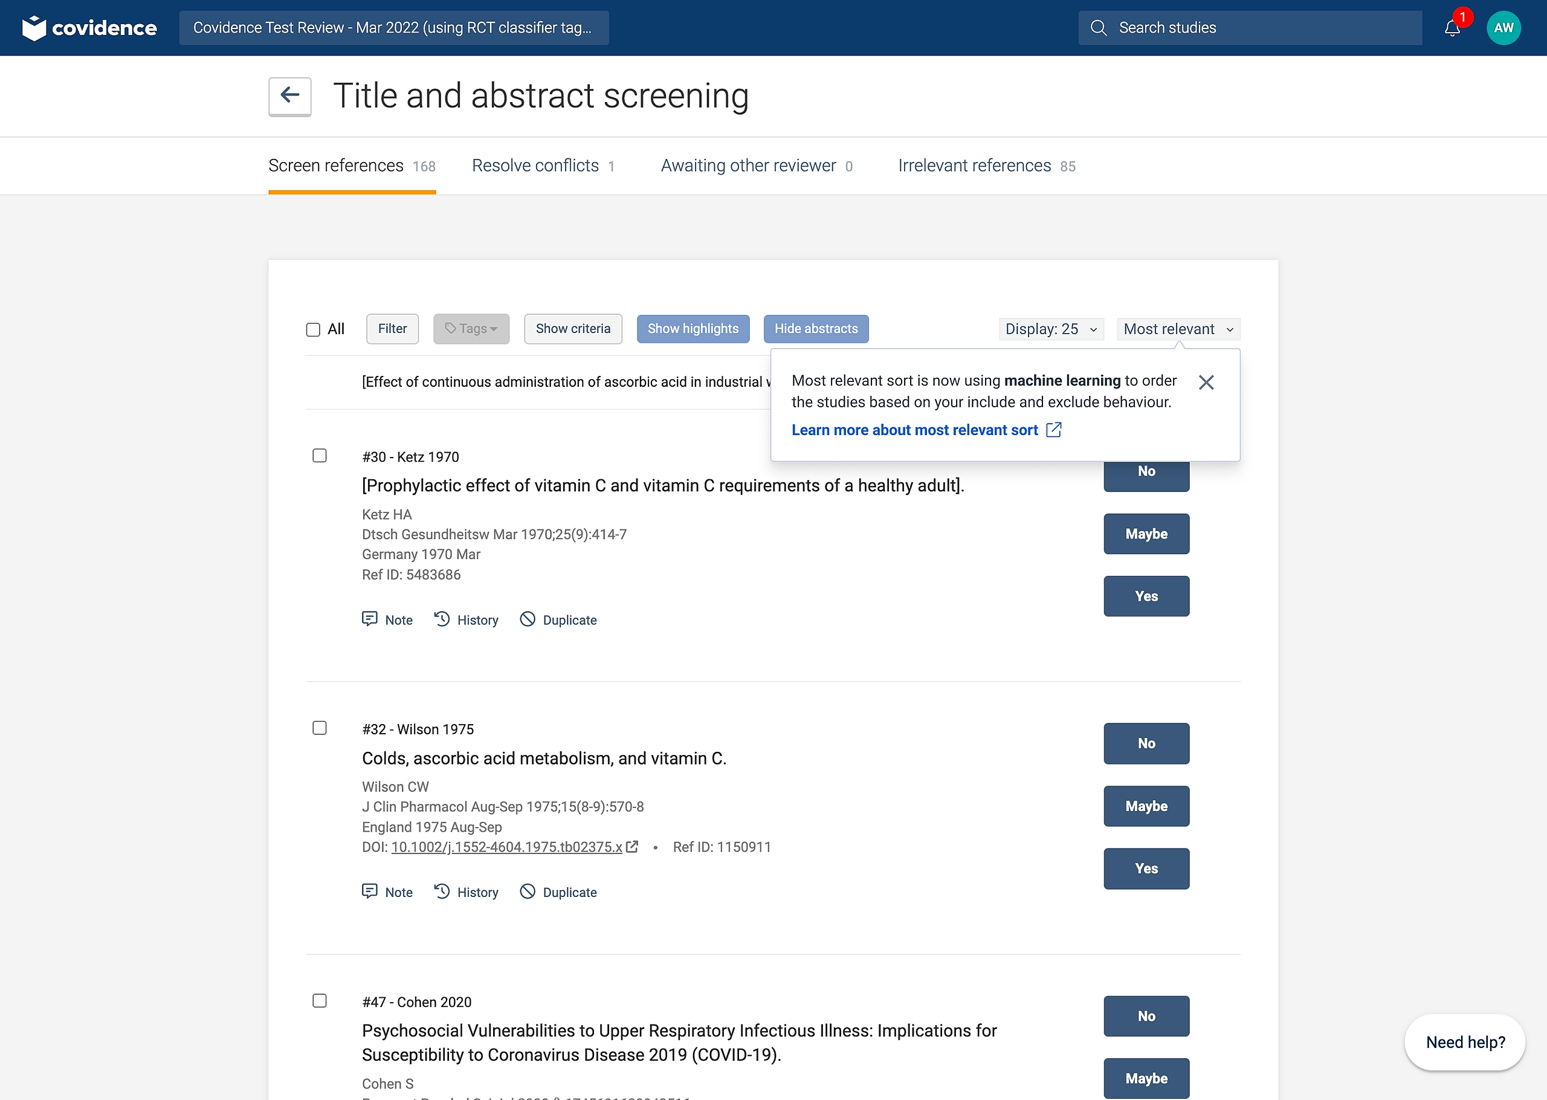This screenshot has width=1547, height=1100.
Task: Open the notifications bell
Action: tap(1452, 28)
